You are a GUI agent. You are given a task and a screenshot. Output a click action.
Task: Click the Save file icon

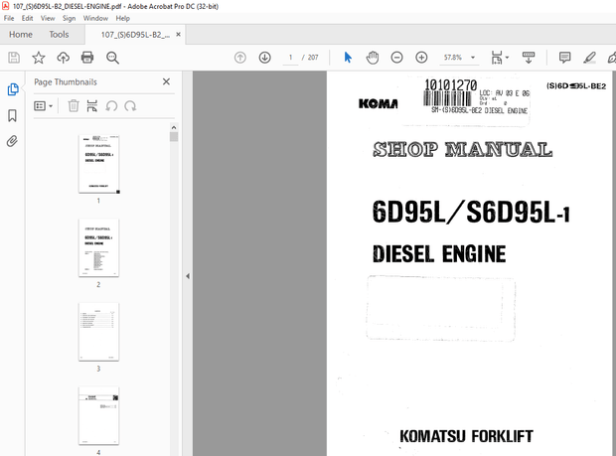coord(14,58)
